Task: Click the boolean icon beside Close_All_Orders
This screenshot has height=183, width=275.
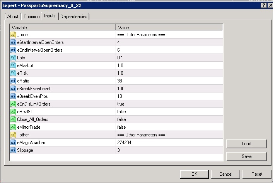Action: [x=13, y=119]
